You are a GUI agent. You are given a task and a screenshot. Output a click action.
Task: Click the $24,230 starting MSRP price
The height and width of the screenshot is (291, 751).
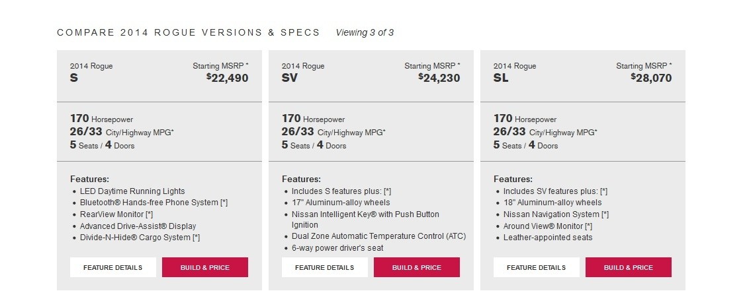pyautogui.click(x=439, y=78)
